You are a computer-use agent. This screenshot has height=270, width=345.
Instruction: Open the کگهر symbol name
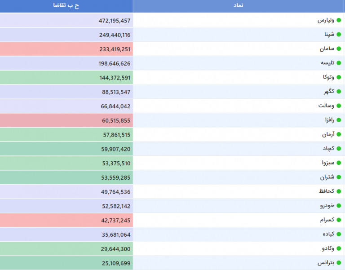pyautogui.click(x=329, y=92)
